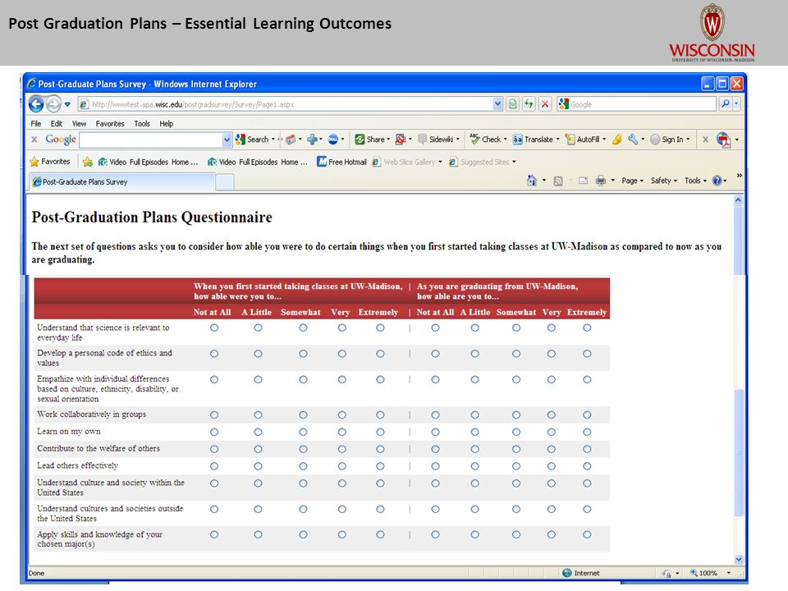Click the Free Hotmail favorites link
The height and width of the screenshot is (591, 788).
pyautogui.click(x=341, y=162)
